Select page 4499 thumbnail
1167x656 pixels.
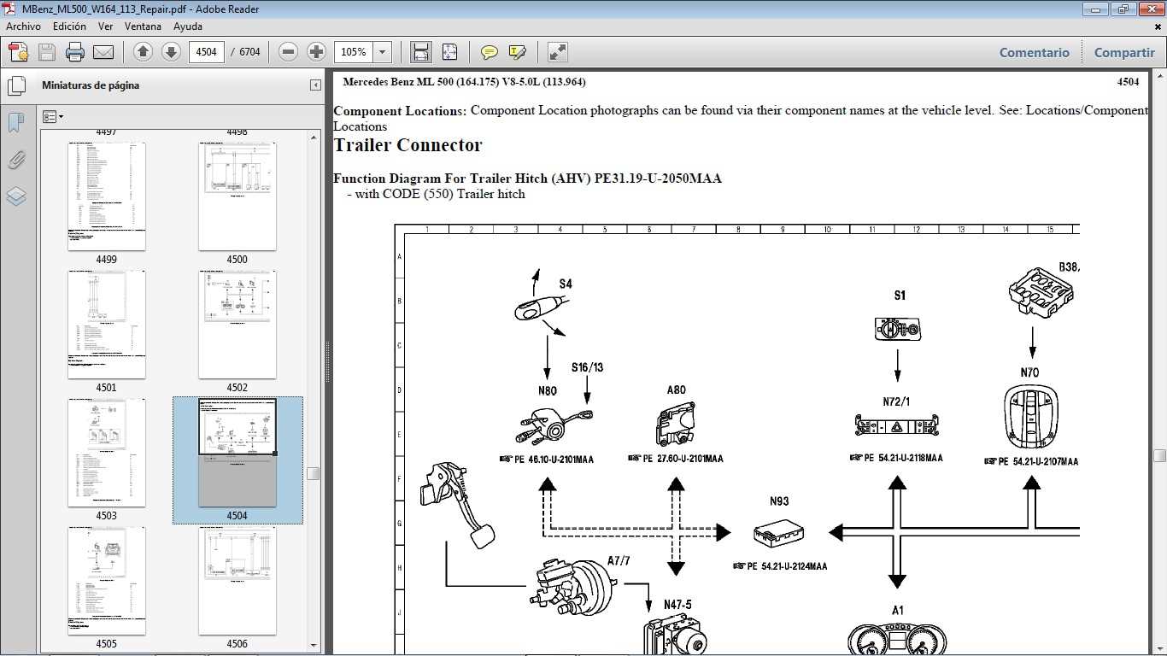(107, 196)
